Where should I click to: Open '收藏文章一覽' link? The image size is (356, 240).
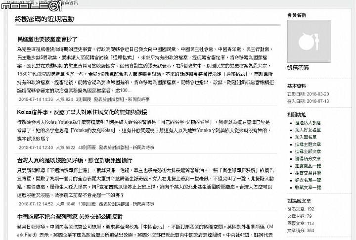coord(308,188)
